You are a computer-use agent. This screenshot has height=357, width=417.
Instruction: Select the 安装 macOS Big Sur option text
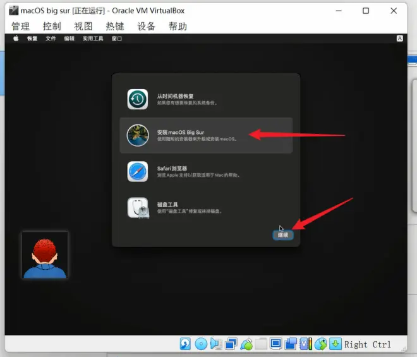click(x=181, y=133)
